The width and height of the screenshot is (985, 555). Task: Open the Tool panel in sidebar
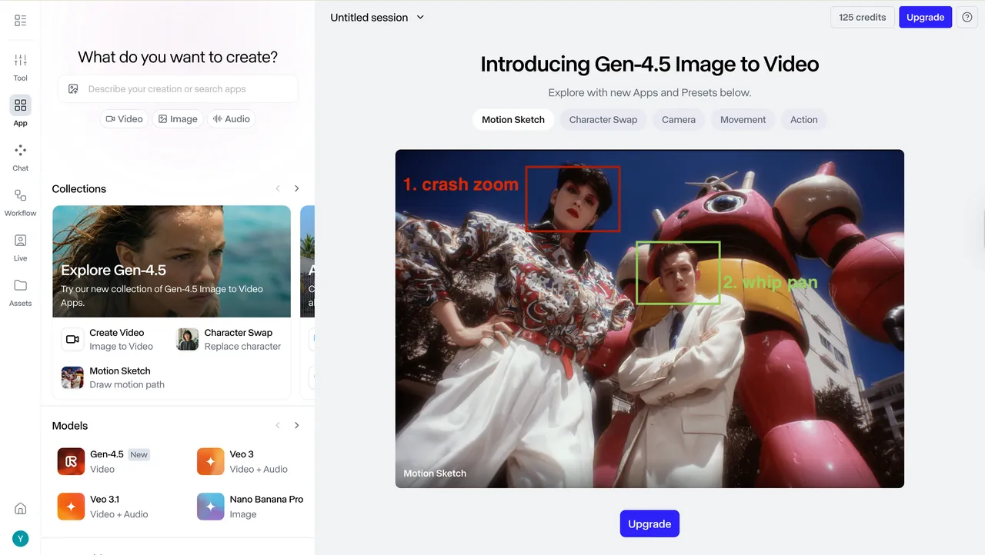(20, 61)
